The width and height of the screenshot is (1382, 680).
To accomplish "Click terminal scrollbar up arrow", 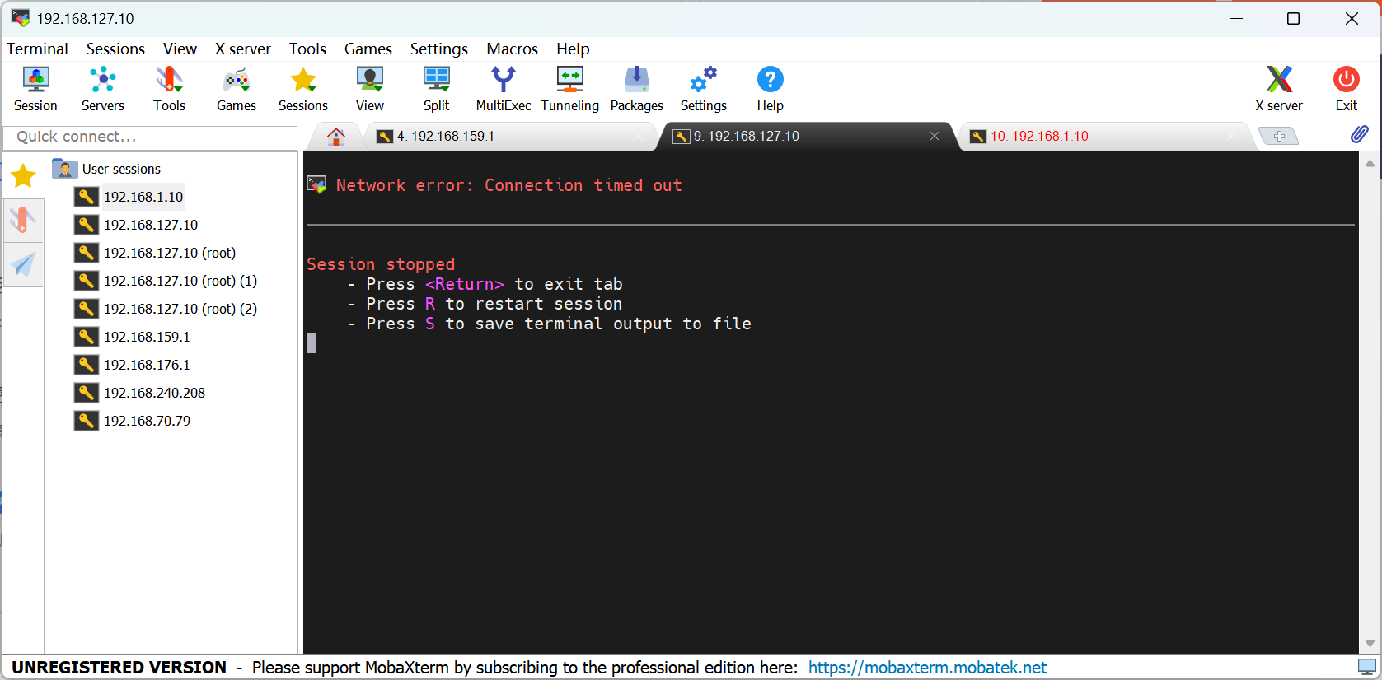I will (1370, 164).
